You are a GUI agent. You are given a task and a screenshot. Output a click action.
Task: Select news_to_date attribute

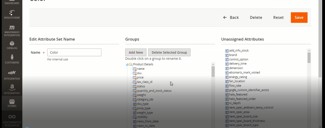click(x=146, y=126)
